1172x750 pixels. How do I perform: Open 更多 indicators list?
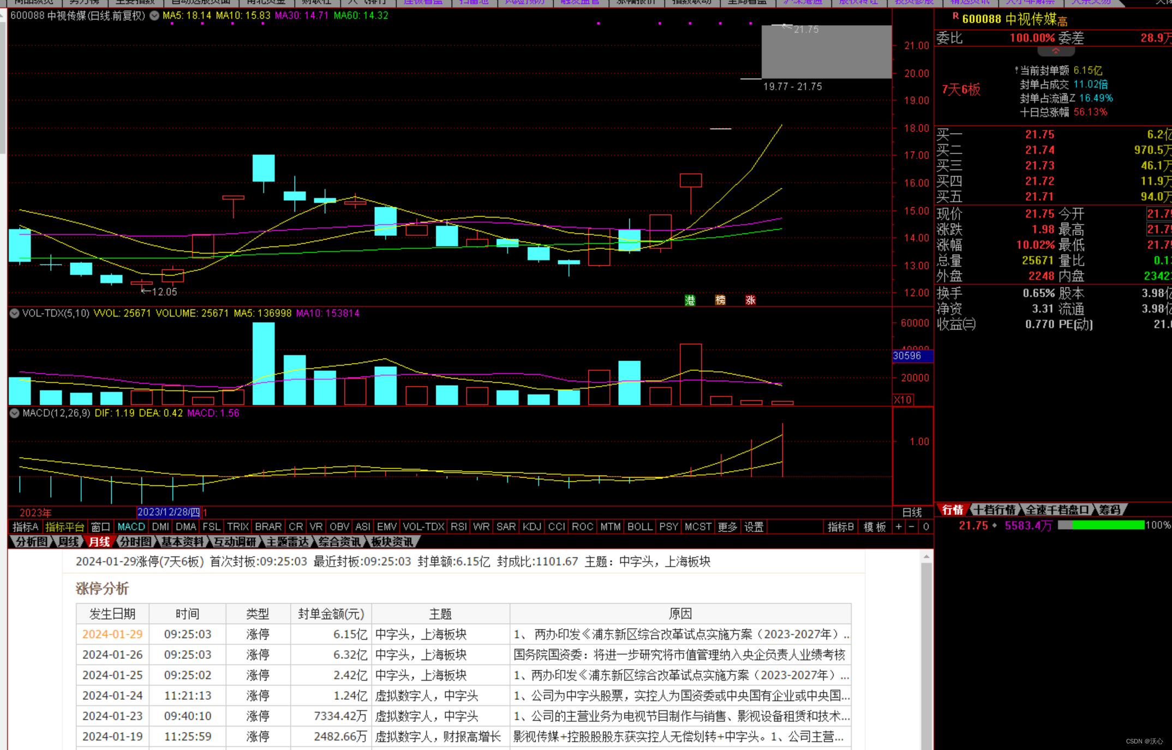click(728, 527)
